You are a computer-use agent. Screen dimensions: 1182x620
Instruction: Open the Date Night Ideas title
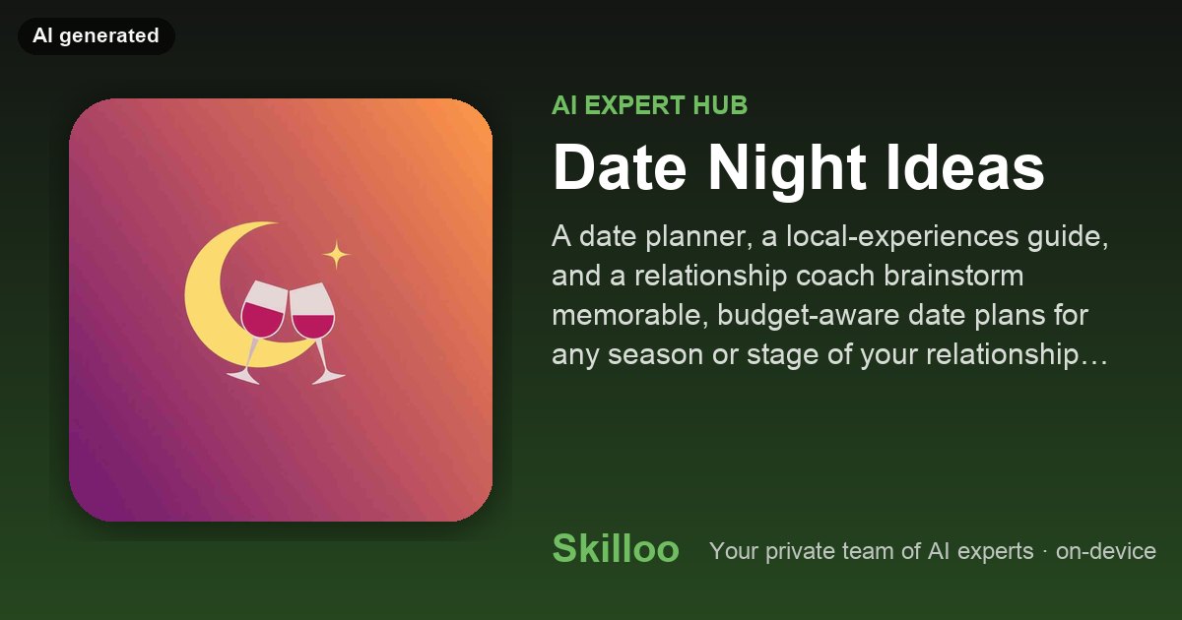(798, 169)
